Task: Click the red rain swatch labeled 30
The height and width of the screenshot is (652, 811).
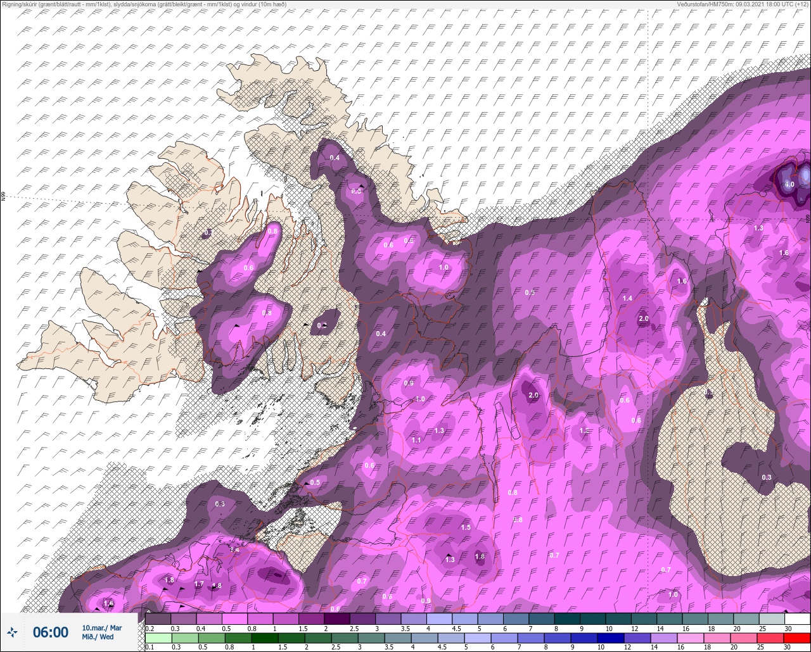Action: [x=797, y=638]
